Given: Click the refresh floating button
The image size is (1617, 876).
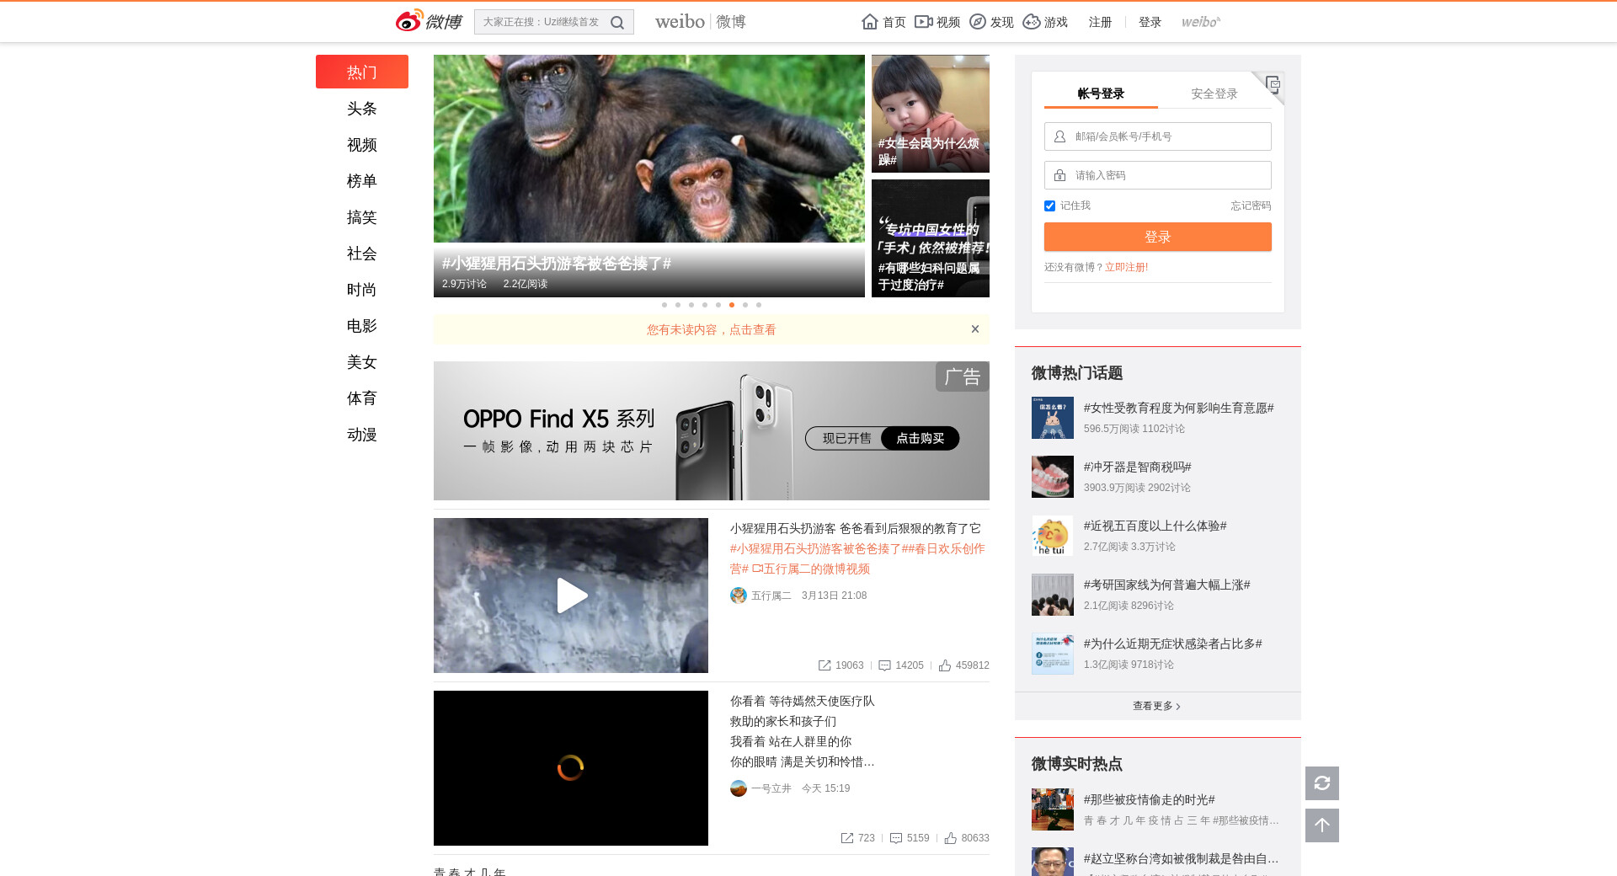Looking at the screenshot, I should coord(1322,783).
